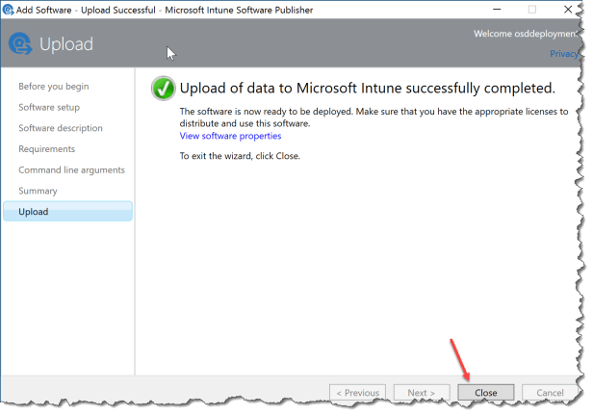
Task: Click the green success checkmark icon
Action: (x=164, y=89)
